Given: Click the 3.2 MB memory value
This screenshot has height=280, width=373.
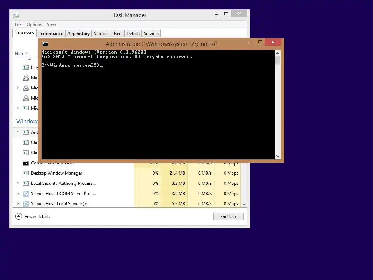Looking at the screenshot, I should [x=178, y=183].
